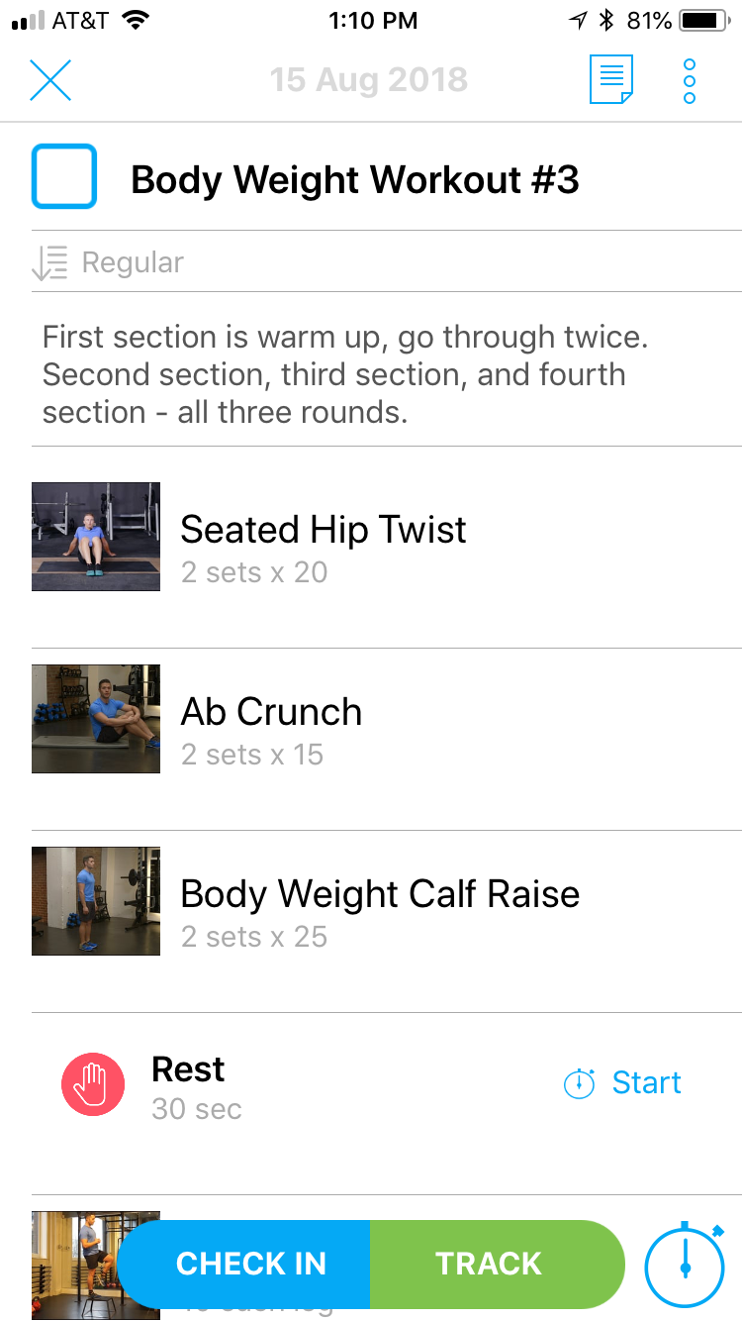Tap the red Rest hand icon
This screenshot has height=1321, width=742.
click(x=93, y=1084)
